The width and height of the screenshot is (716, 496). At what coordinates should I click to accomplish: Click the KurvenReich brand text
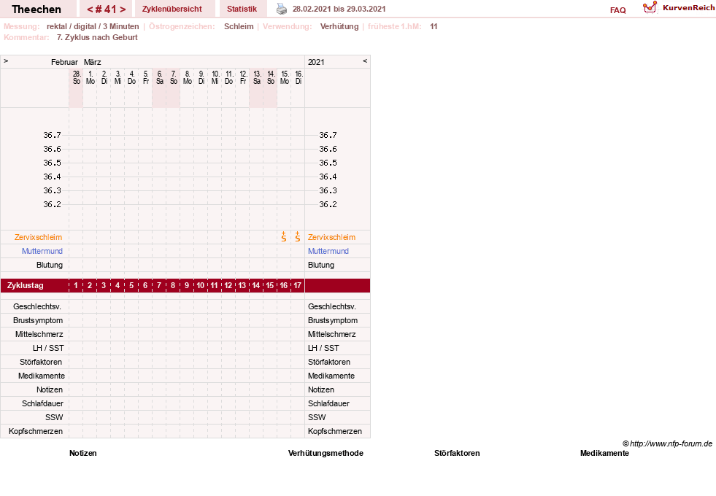(x=688, y=7)
